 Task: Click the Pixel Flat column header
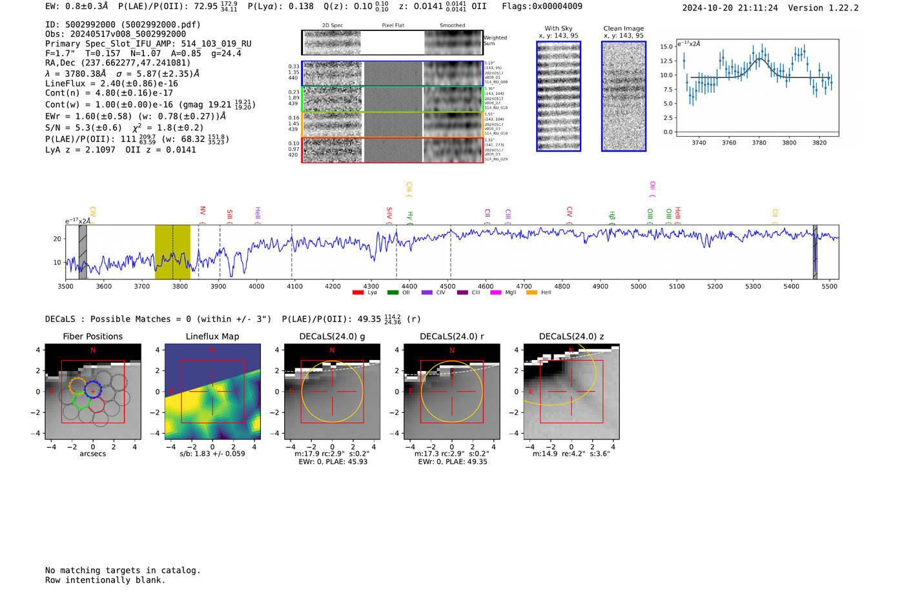[393, 26]
